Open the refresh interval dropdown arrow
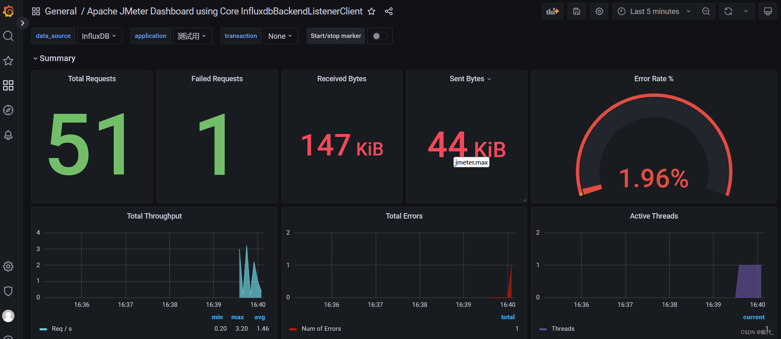The width and height of the screenshot is (781, 339). point(746,12)
